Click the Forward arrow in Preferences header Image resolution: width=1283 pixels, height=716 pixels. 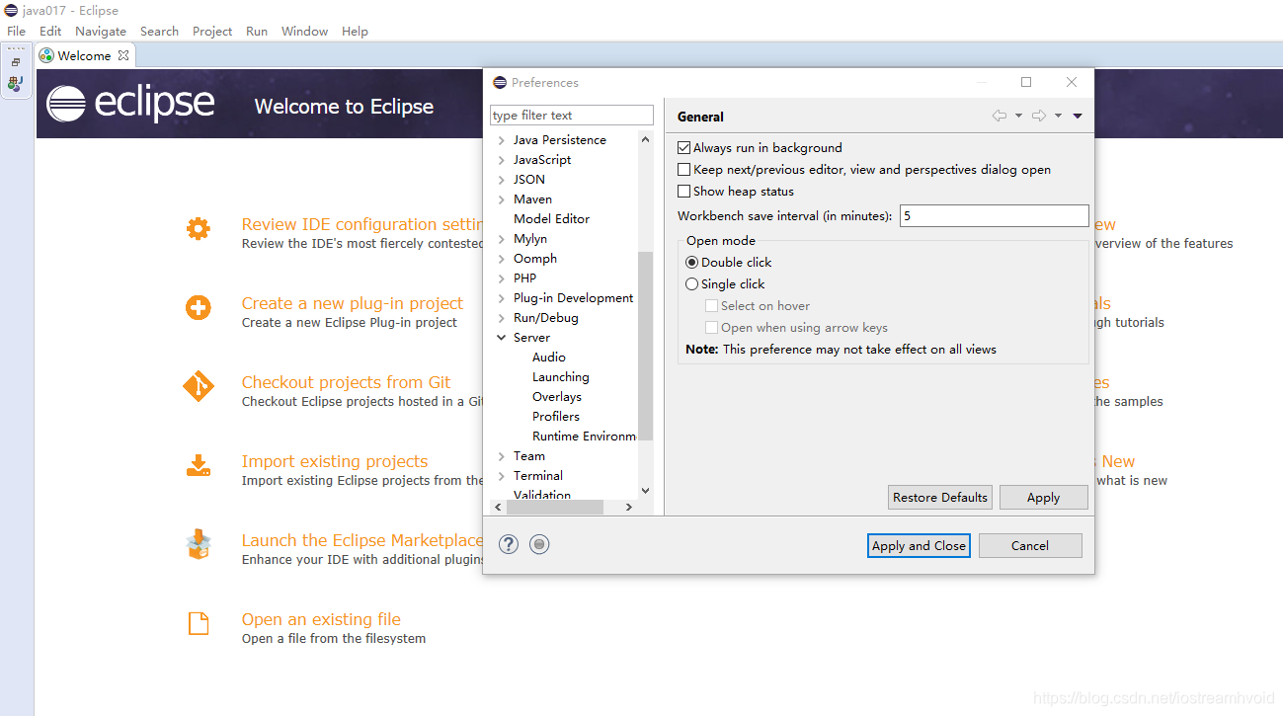click(1039, 116)
